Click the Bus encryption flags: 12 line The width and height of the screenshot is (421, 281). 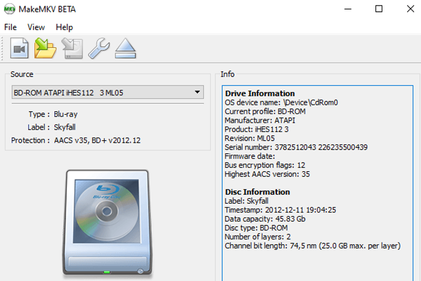tap(264, 165)
